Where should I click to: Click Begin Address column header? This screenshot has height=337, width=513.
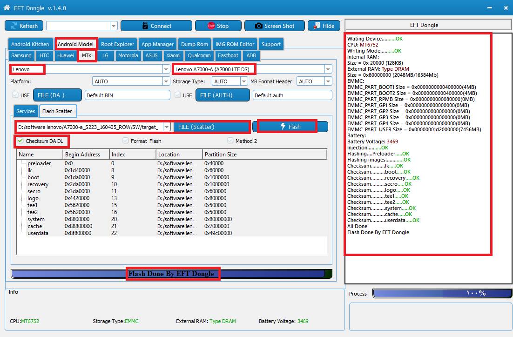(x=86, y=155)
